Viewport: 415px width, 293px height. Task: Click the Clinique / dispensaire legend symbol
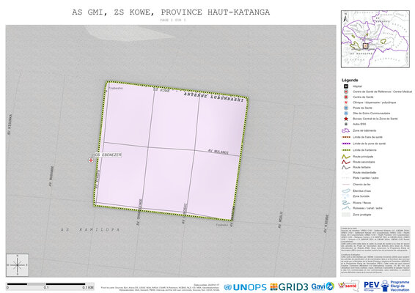[345, 103]
